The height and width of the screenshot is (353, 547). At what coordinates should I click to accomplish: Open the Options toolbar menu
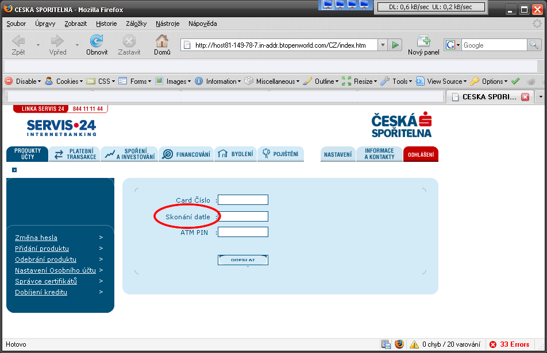click(489, 81)
